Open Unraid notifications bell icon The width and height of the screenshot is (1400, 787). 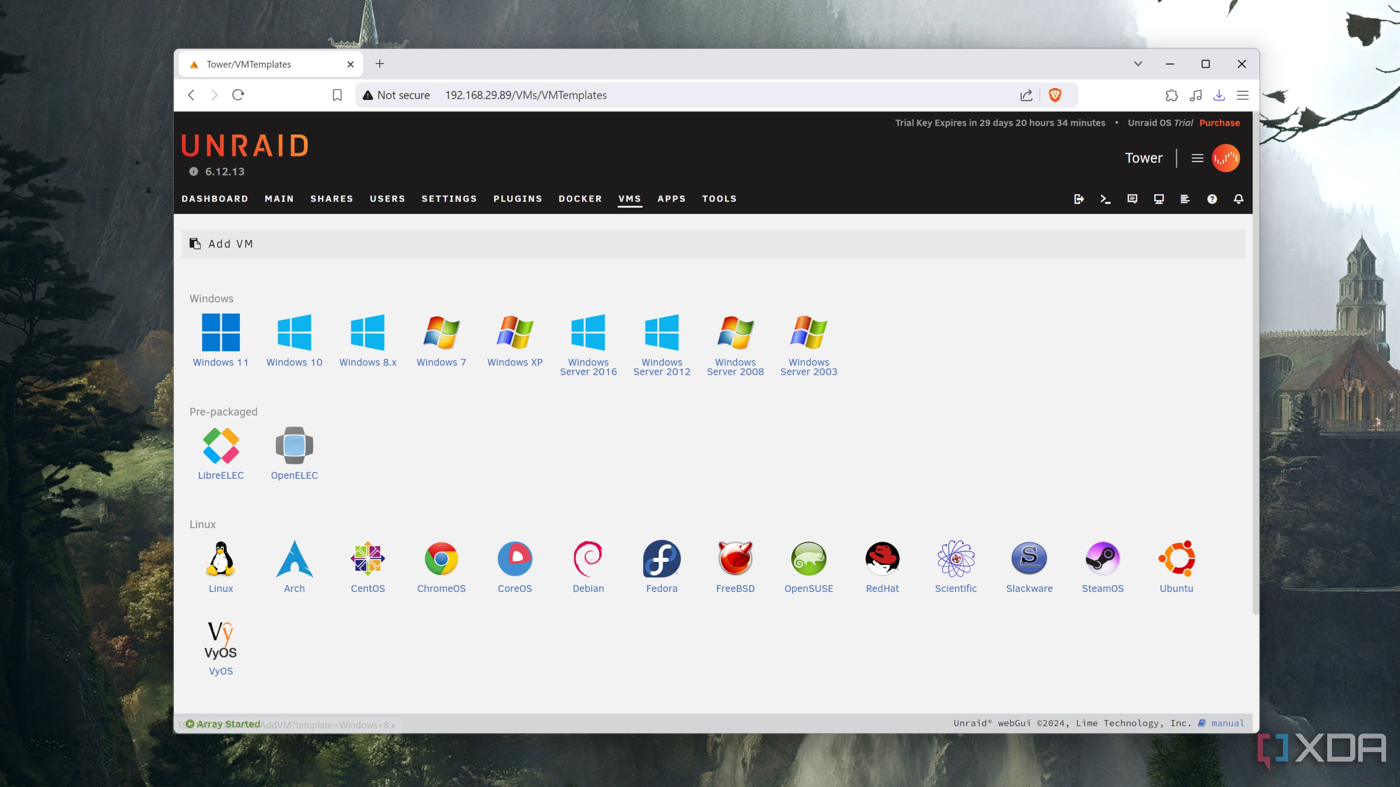pos(1238,199)
